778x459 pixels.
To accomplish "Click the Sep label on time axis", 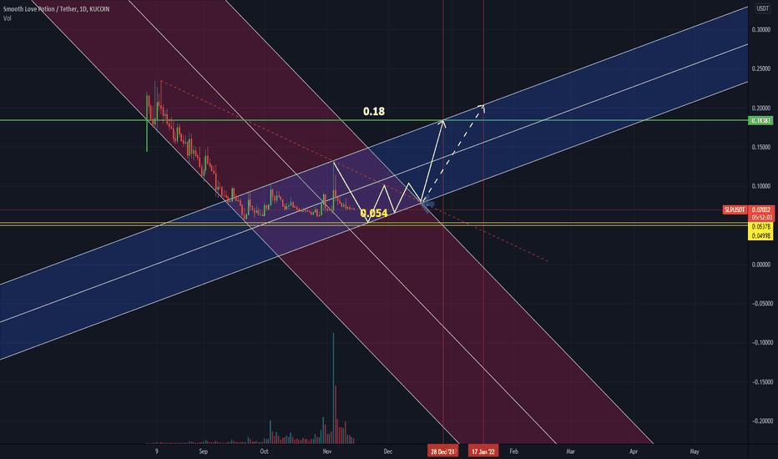I will click(x=203, y=451).
